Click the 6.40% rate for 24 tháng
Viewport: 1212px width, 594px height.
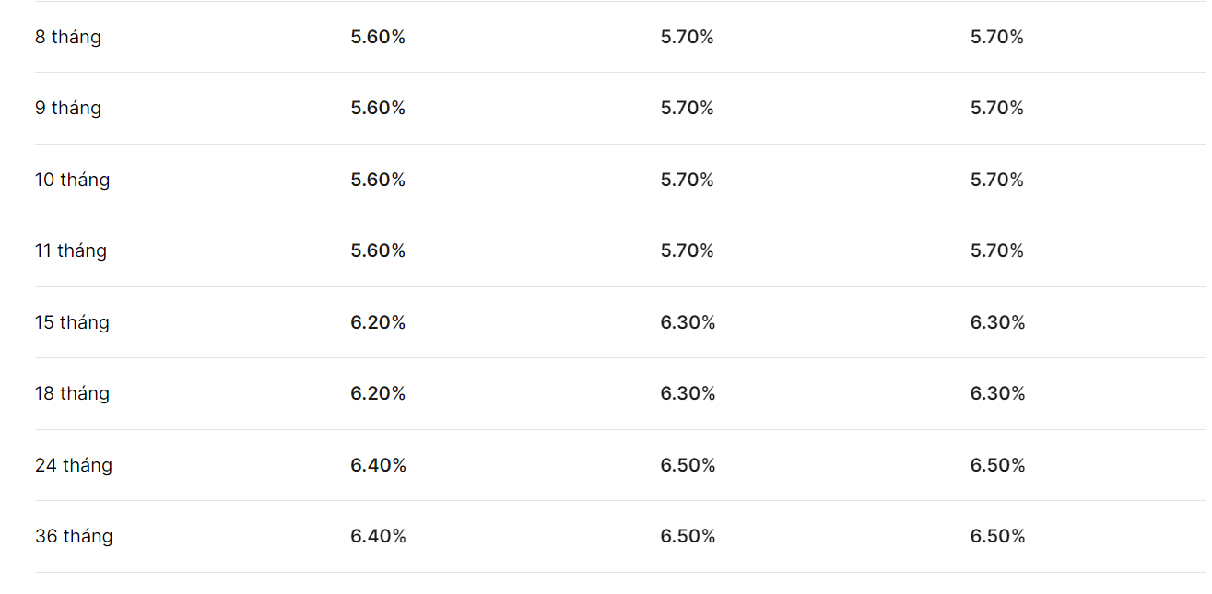click(x=378, y=465)
